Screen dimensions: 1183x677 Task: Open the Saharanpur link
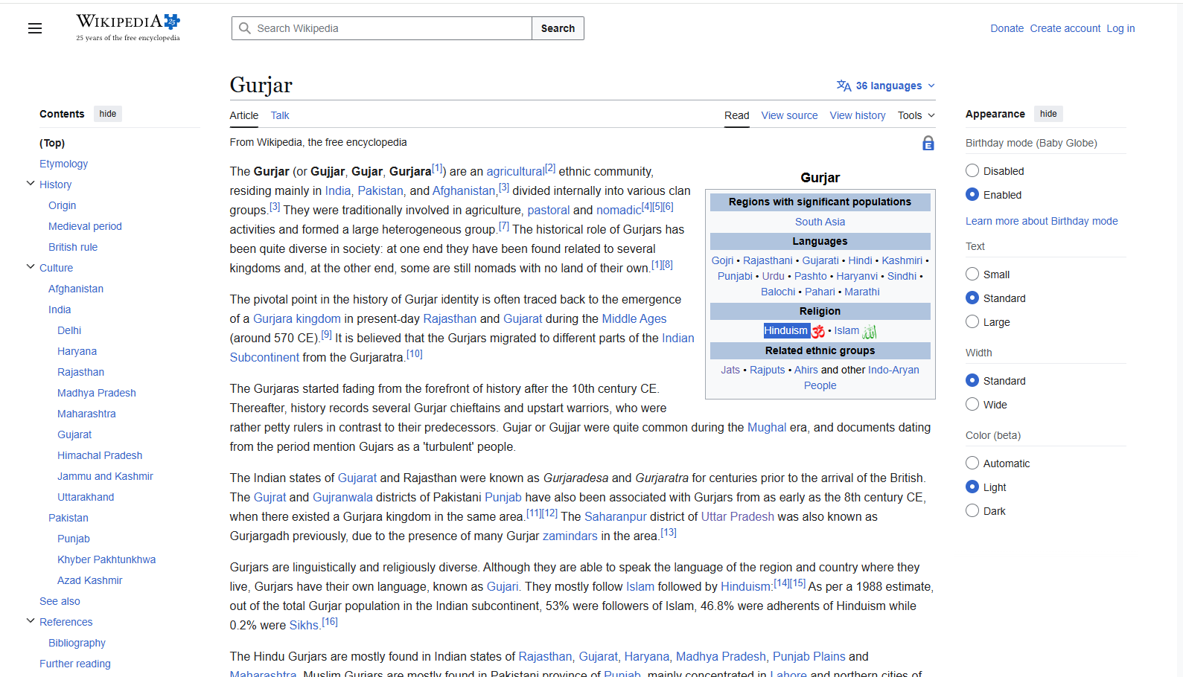tap(615, 516)
